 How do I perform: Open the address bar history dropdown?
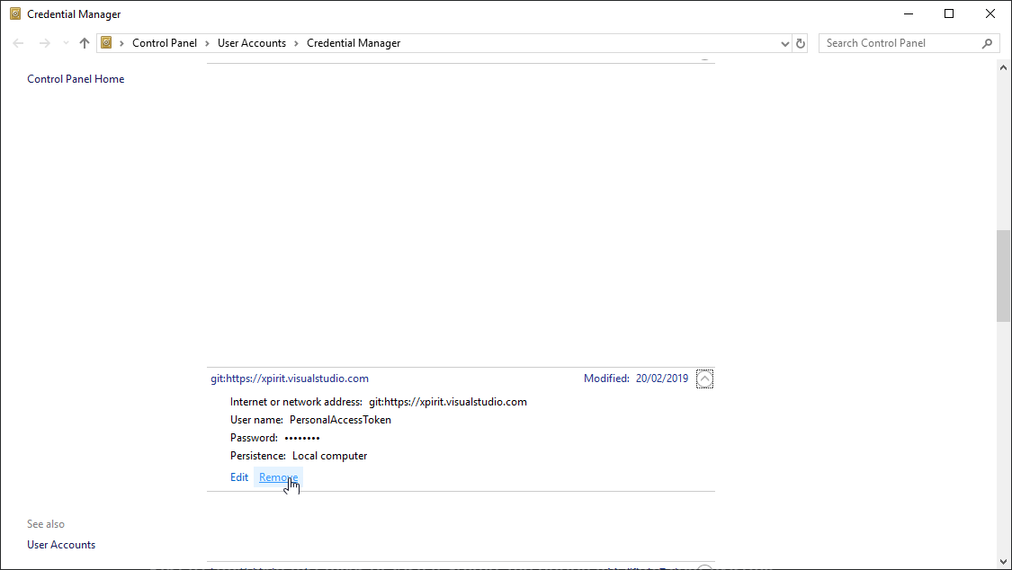(x=784, y=44)
